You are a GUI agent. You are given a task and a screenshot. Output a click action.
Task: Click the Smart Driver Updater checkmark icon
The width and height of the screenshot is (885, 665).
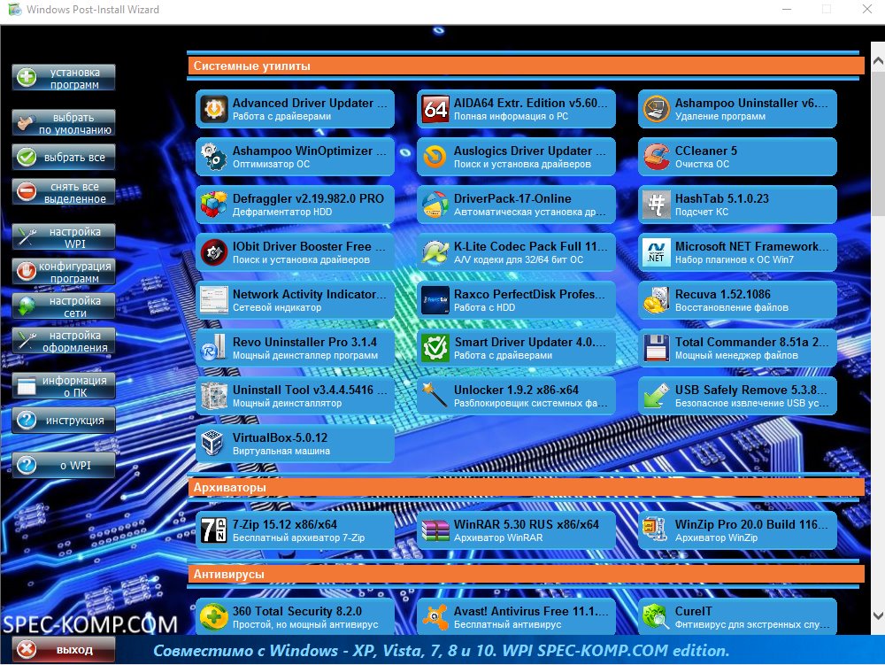pyautogui.click(x=435, y=348)
